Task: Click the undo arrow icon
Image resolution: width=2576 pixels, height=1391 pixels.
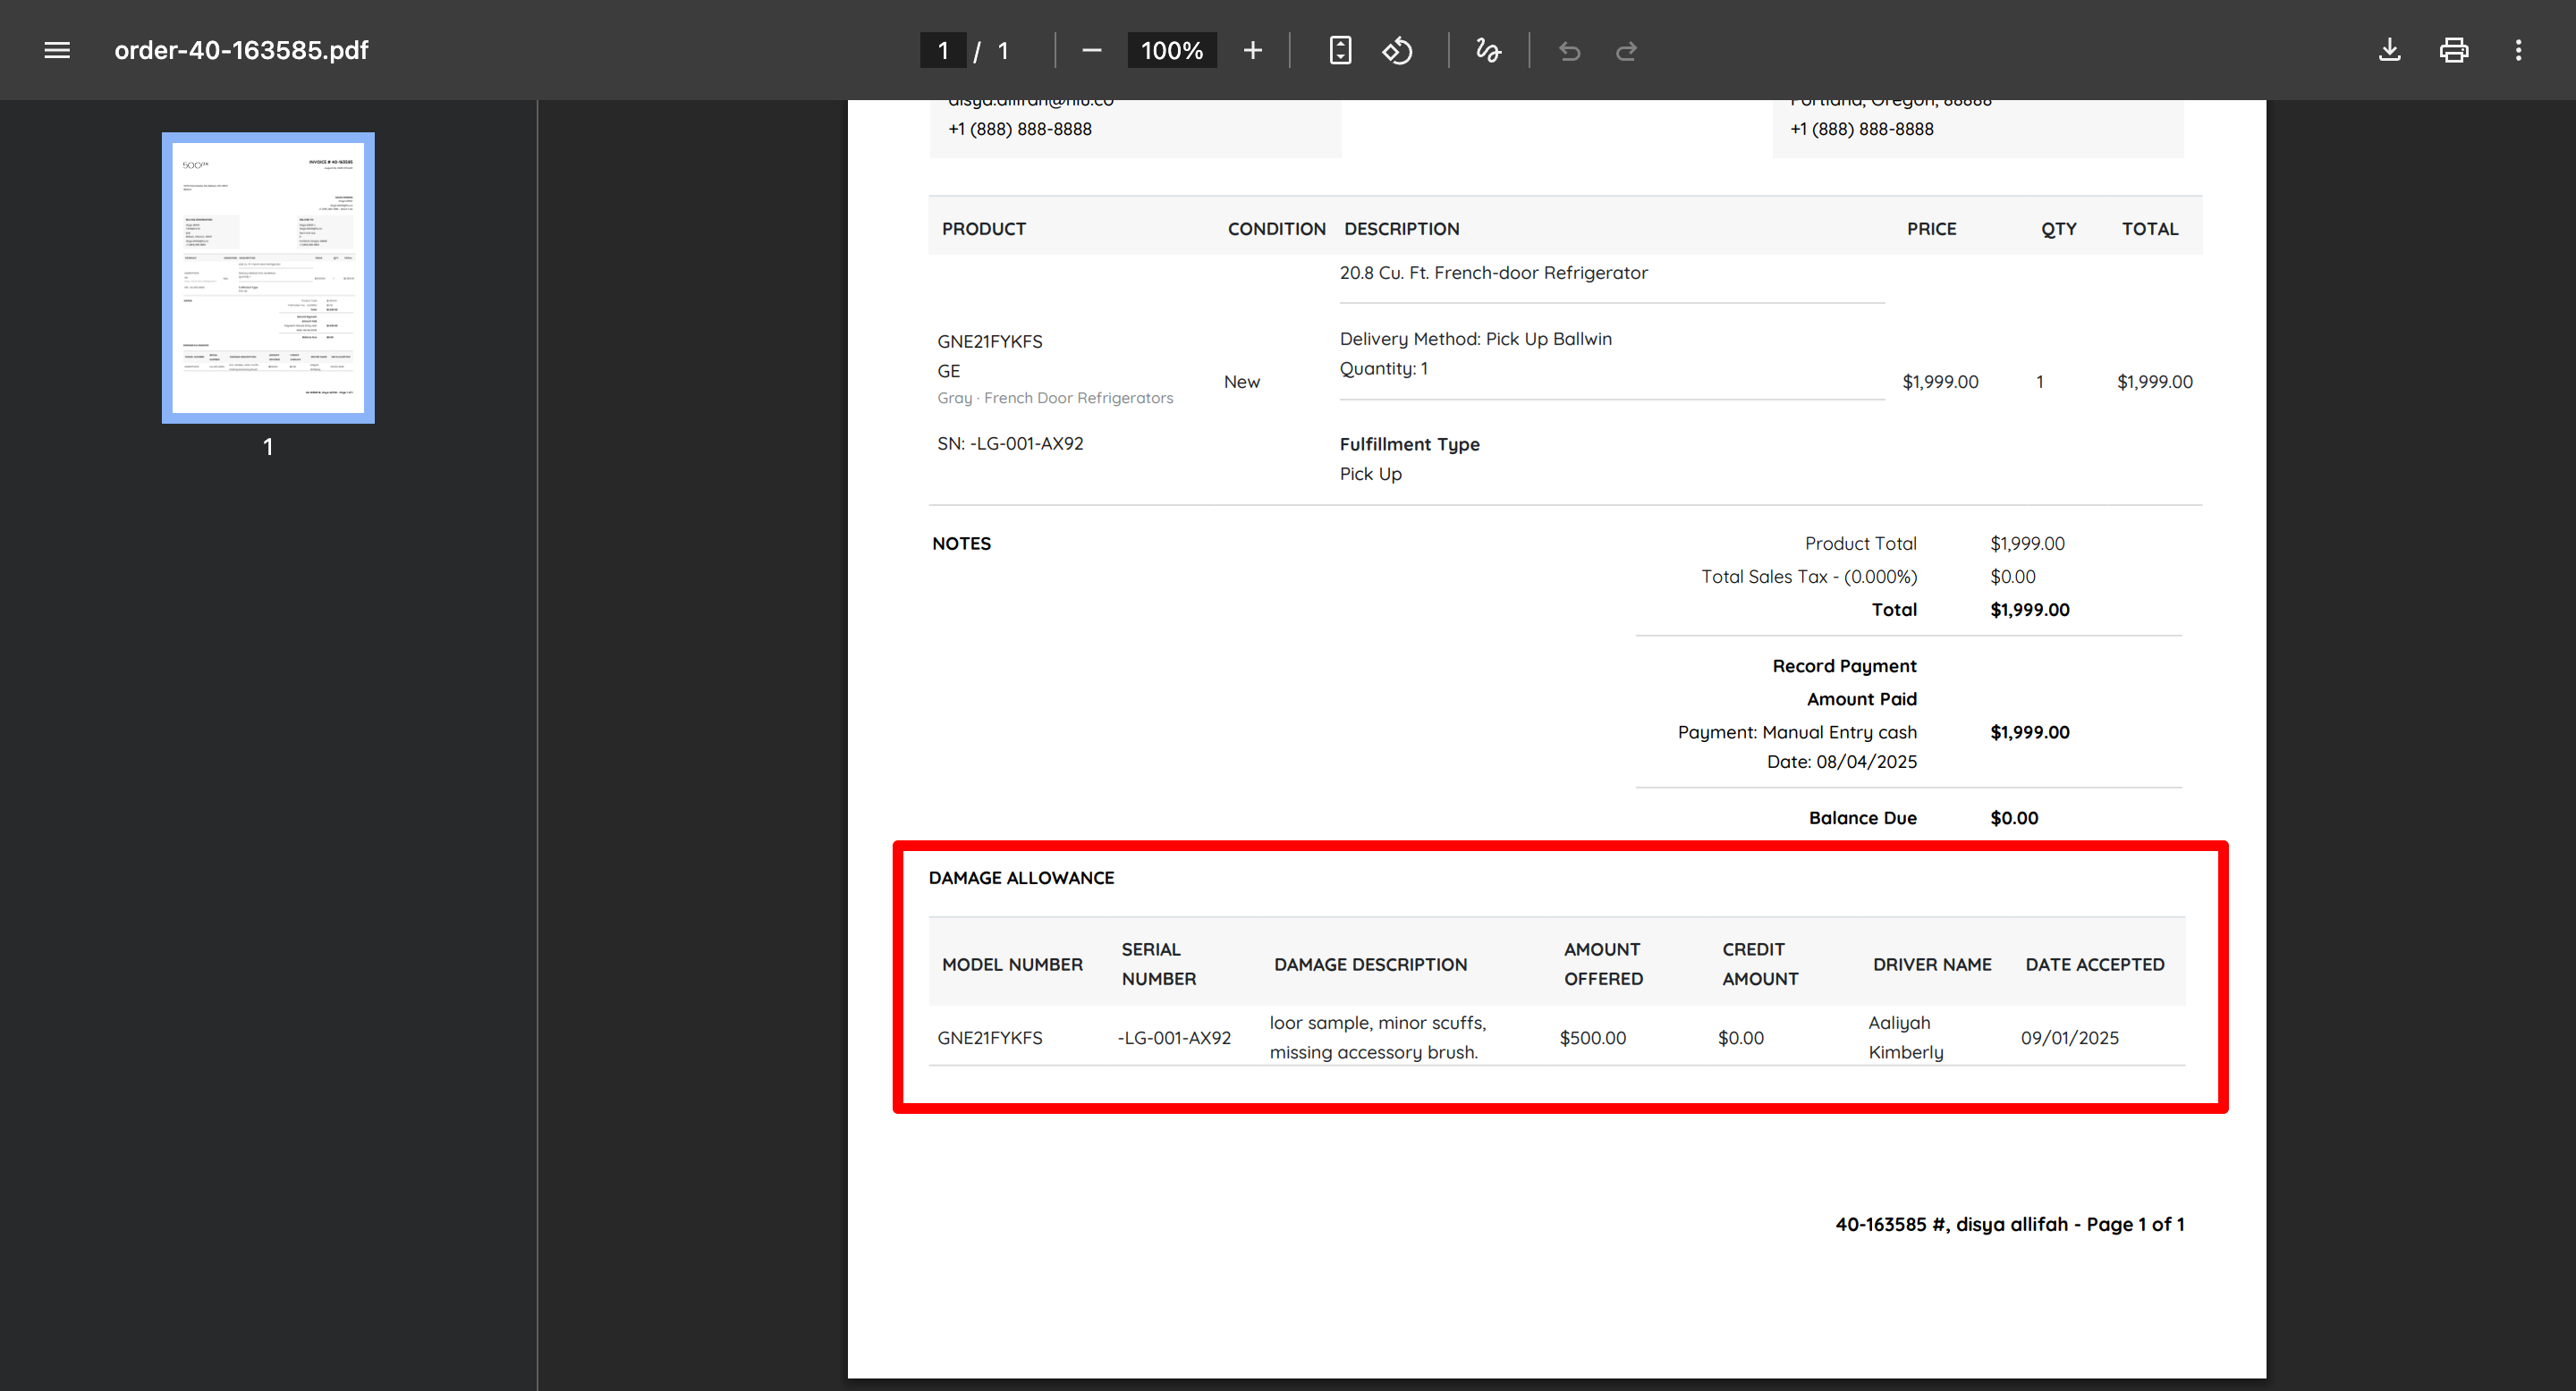Action: 1569,50
